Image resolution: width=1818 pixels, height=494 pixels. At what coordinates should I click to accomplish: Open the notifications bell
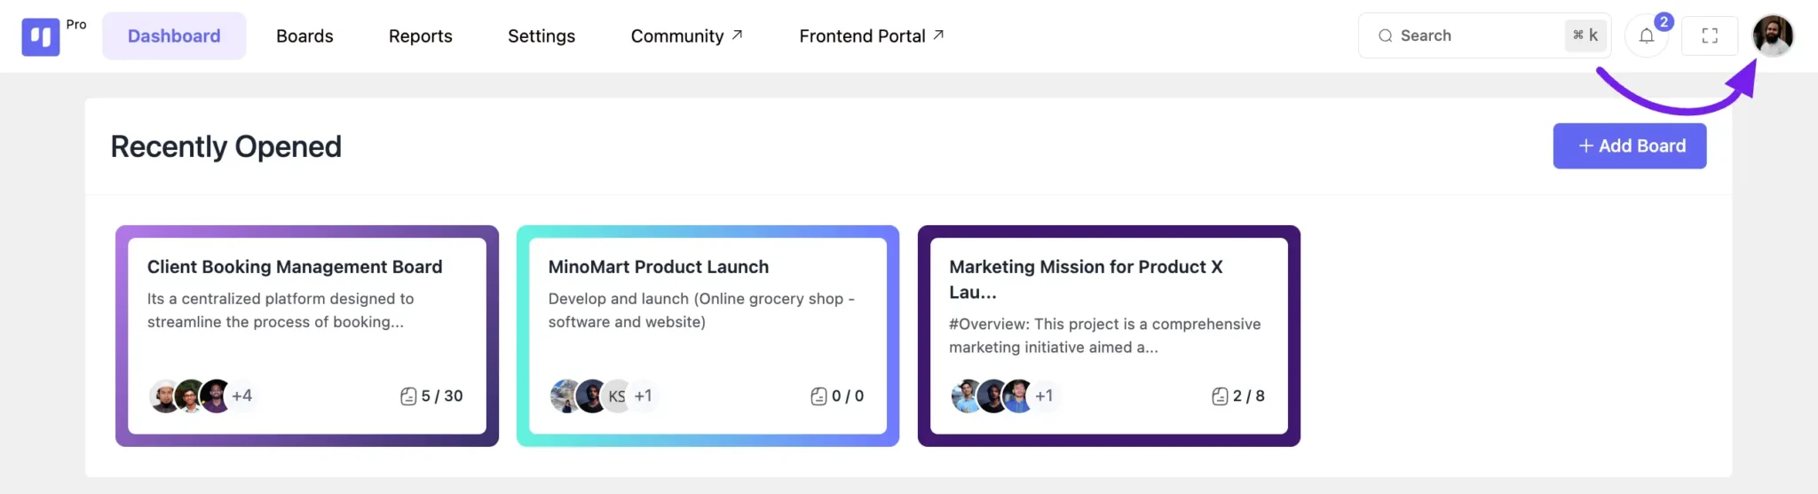[1647, 36]
